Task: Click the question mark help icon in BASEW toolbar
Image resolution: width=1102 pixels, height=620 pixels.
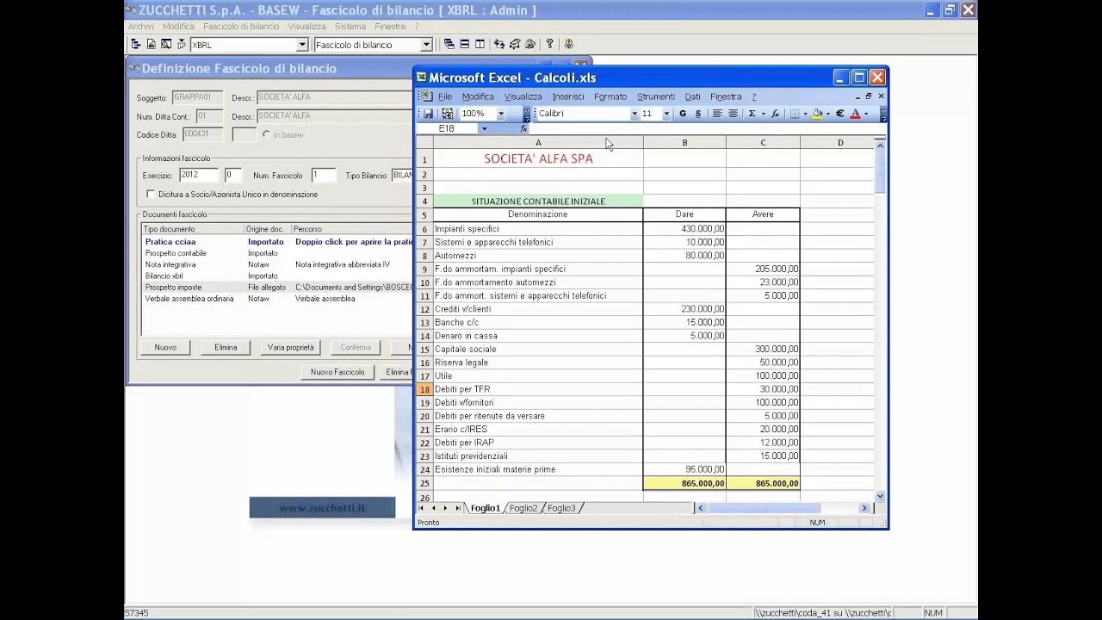Action: pyautogui.click(x=549, y=44)
